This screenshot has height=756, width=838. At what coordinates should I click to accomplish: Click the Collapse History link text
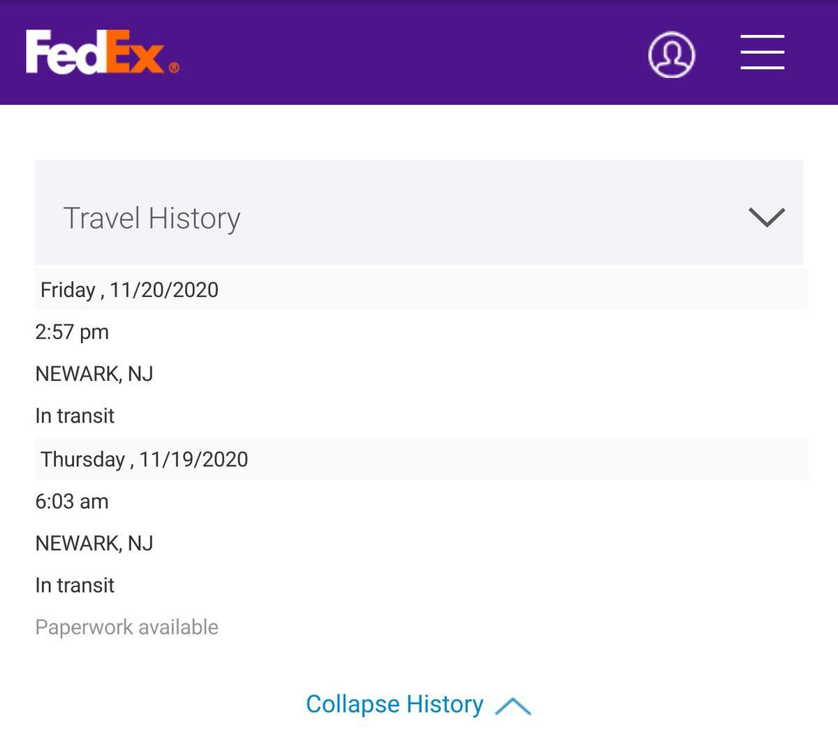[x=395, y=704]
